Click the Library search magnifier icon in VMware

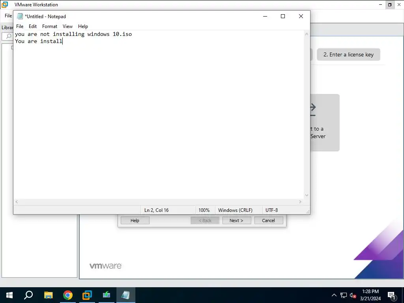9,36
